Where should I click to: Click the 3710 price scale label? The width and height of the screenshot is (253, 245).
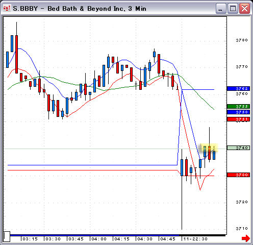242,229
